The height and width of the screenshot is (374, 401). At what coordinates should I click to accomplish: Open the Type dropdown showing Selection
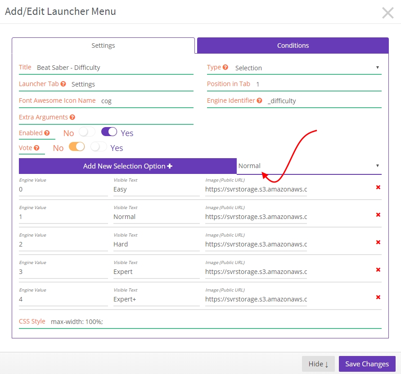pyautogui.click(x=308, y=68)
